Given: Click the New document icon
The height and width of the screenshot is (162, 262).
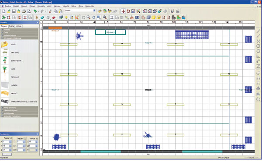Looking at the screenshot, I should pyautogui.click(x=3, y=11).
